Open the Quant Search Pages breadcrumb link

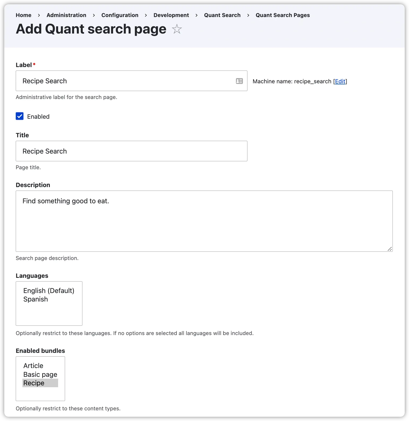click(x=283, y=15)
